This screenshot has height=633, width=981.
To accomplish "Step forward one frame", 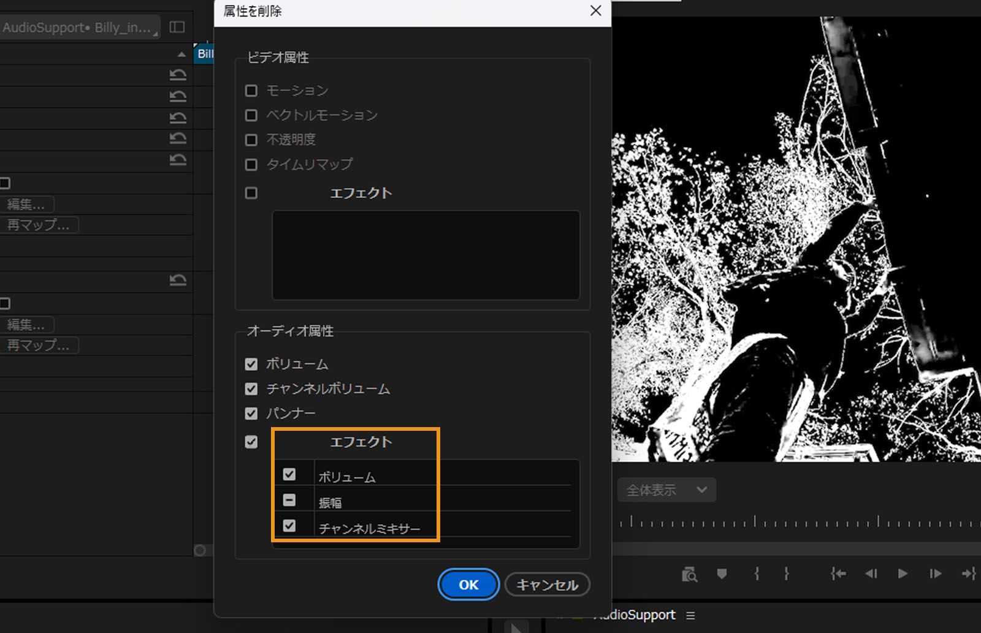I will coord(935,574).
